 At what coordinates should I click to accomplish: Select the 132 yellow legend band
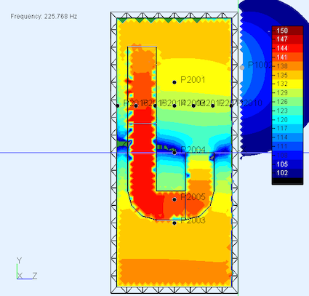288,84
